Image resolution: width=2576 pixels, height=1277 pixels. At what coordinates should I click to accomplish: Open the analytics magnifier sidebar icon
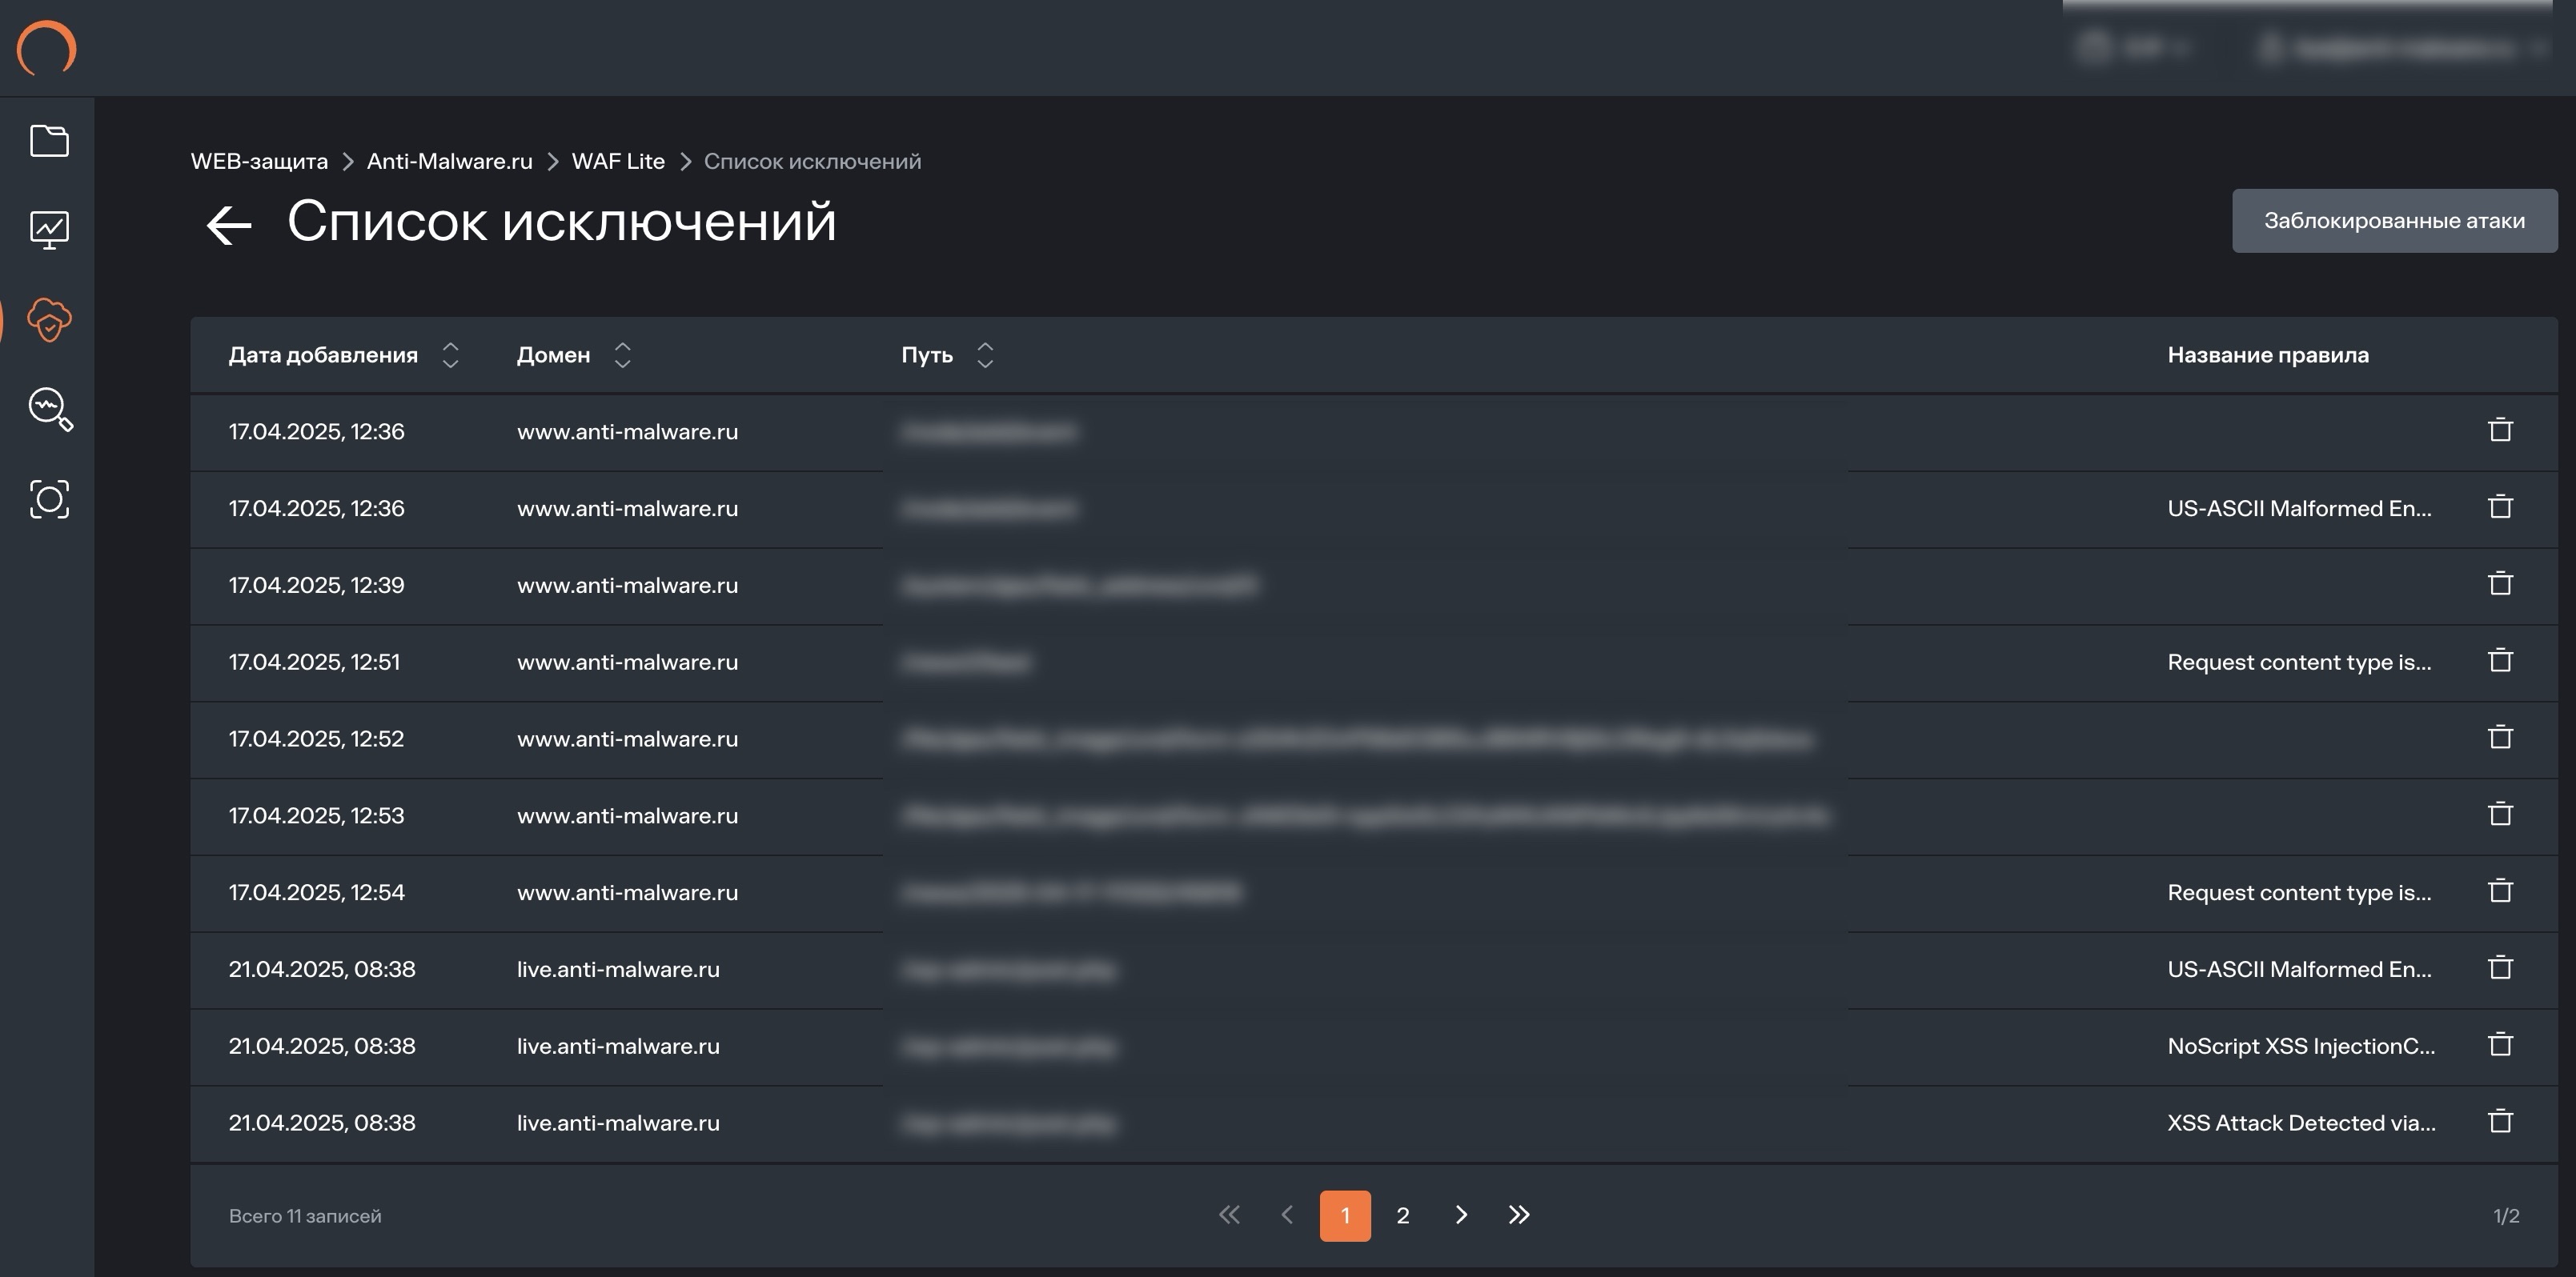point(49,409)
